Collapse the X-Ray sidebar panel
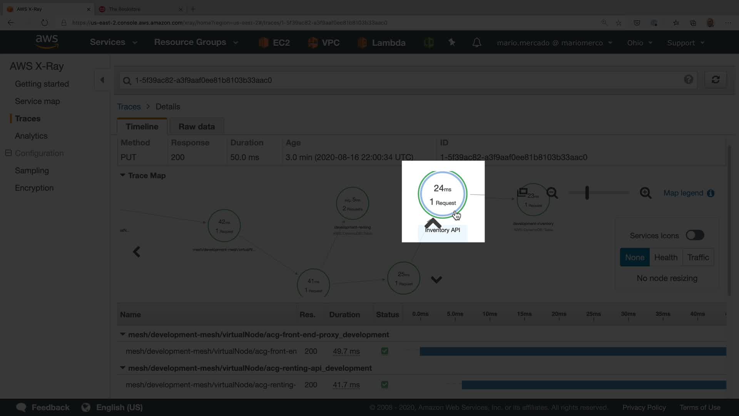 coord(102,80)
